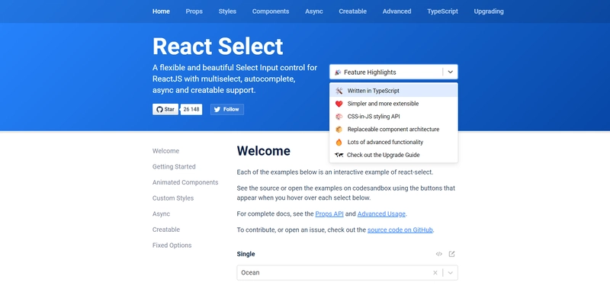Go to Animated Components sidebar link
Screen dimensions: 610x286
click(185, 182)
